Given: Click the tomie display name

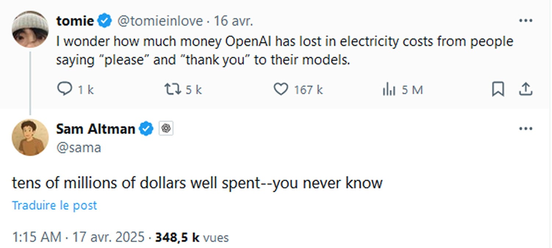Looking at the screenshot, I should click(75, 21).
